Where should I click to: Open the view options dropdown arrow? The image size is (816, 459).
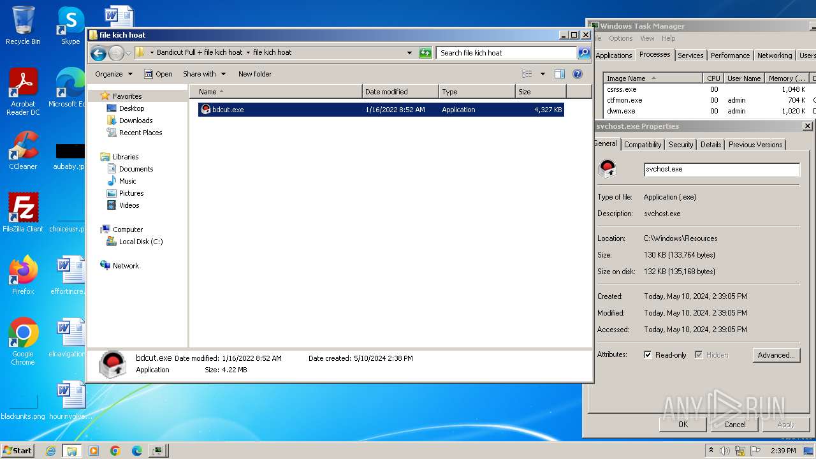click(543, 74)
